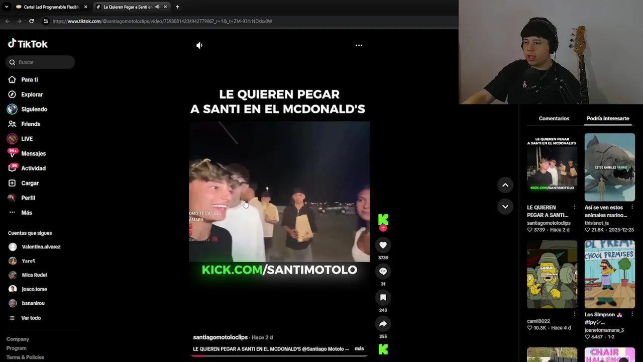Screen dimensions: 643x362
Task: Go back in browser history
Action: [x=7, y=21]
